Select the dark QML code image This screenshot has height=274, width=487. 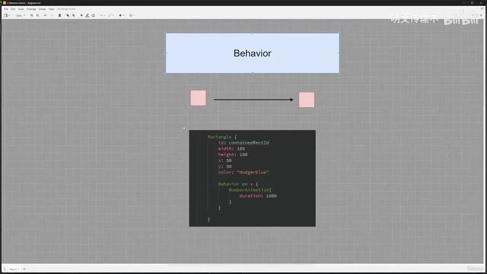coord(252,178)
